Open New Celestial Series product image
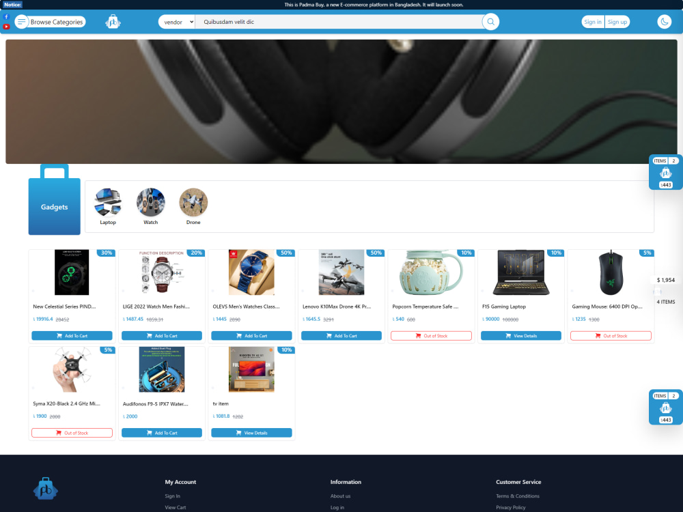The width and height of the screenshot is (683, 512). (x=72, y=272)
